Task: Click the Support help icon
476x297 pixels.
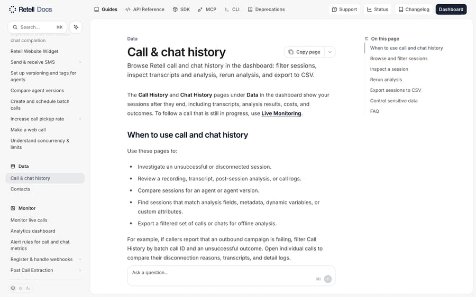Action: tap(334, 9)
